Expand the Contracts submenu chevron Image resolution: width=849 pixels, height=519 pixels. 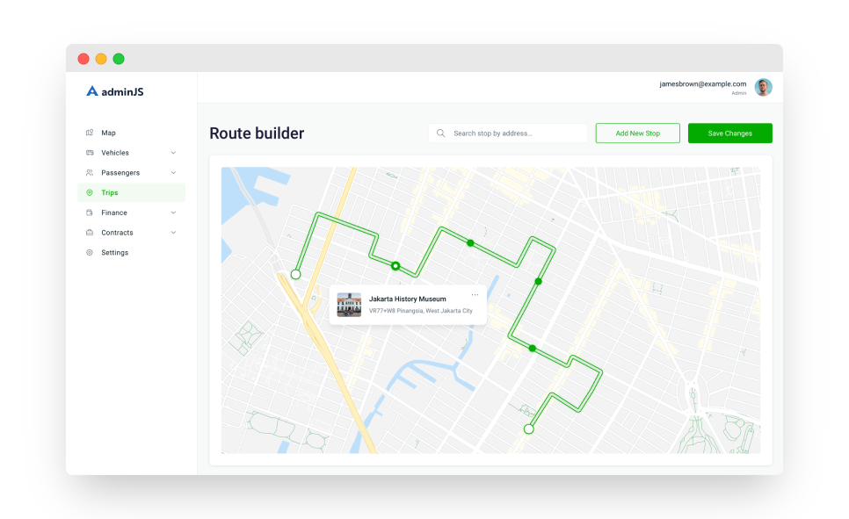tap(173, 233)
